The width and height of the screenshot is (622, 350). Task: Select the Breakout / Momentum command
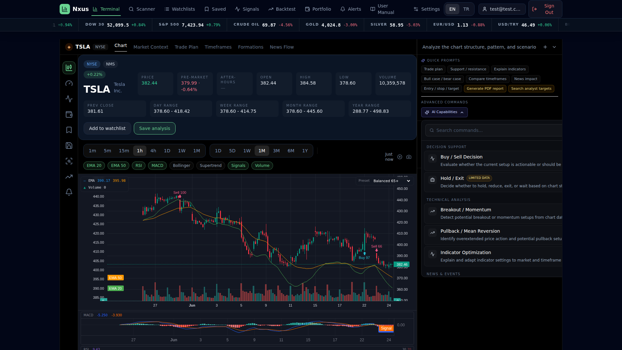tap(493, 214)
